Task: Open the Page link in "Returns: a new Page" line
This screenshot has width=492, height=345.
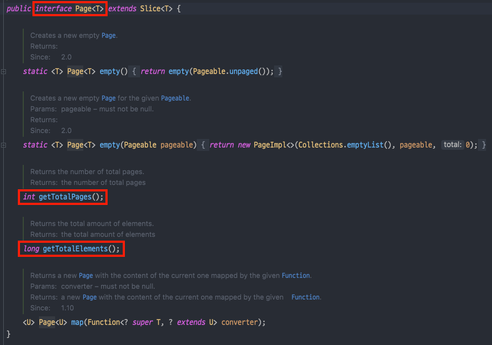Action: pyautogui.click(x=89, y=297)
